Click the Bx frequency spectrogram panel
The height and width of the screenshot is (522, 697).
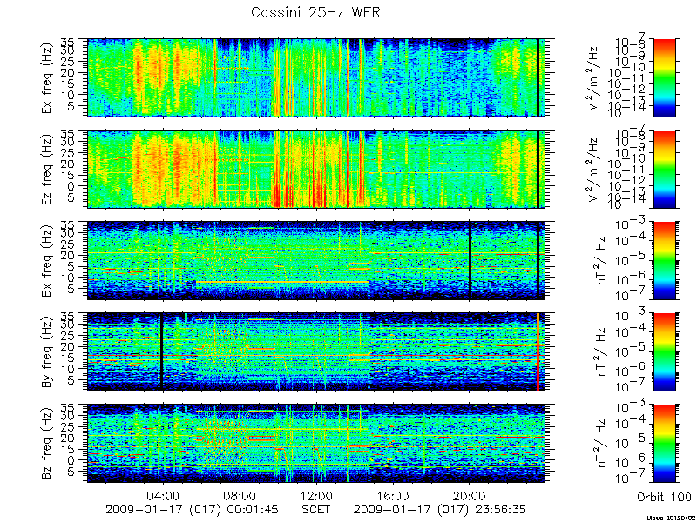(316, 260)
